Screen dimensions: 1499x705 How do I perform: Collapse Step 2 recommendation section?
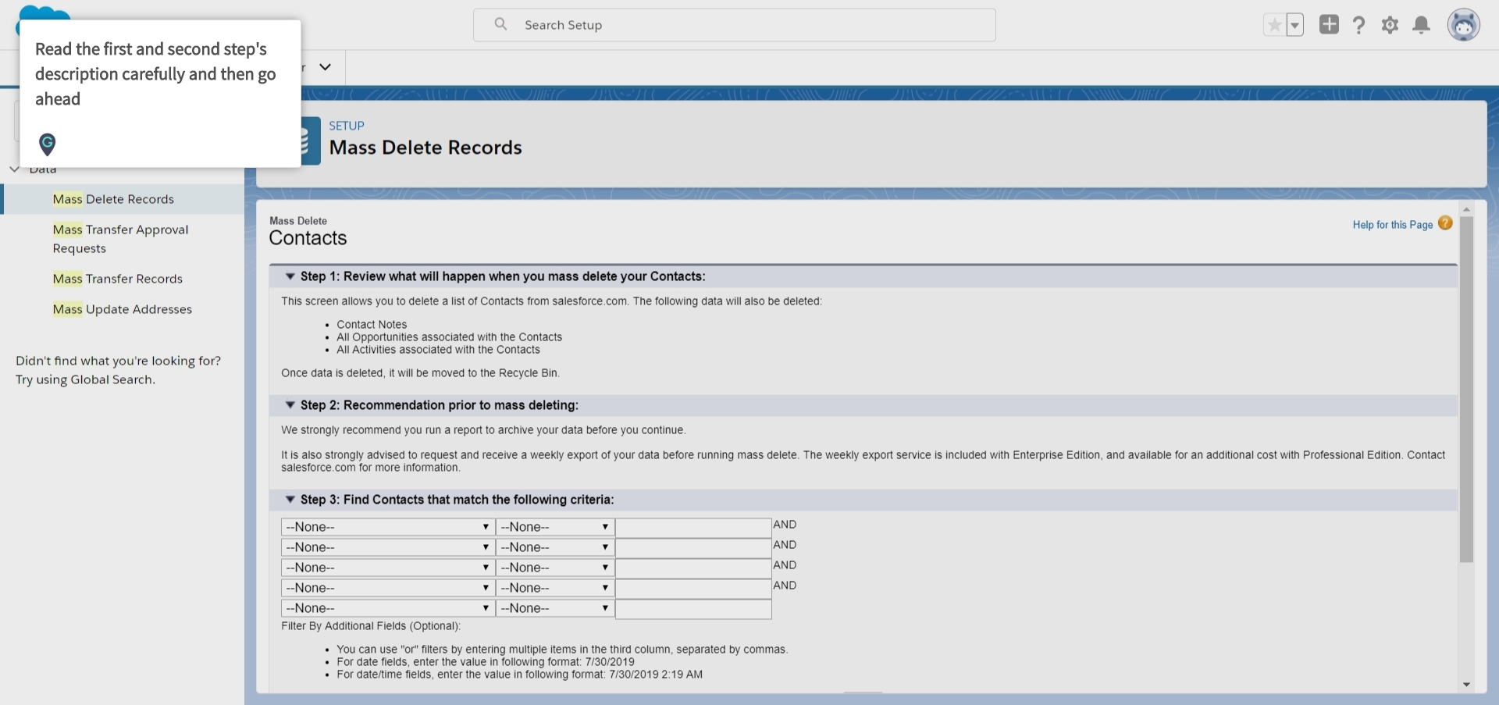pos(290,405)
